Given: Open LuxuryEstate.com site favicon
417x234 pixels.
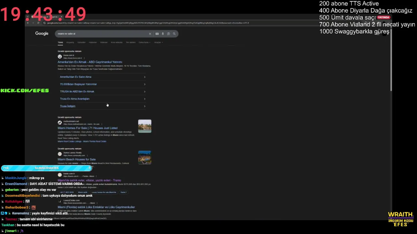Looking at the screenshot, I should point(60,201).
